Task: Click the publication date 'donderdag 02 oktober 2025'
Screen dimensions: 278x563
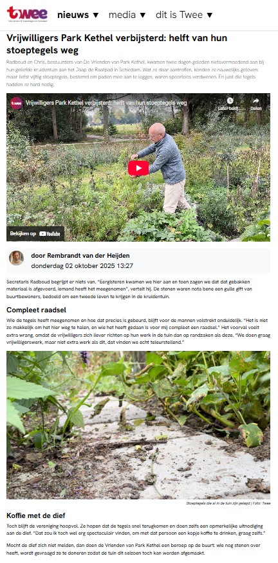Action: (x=70, y=266)
